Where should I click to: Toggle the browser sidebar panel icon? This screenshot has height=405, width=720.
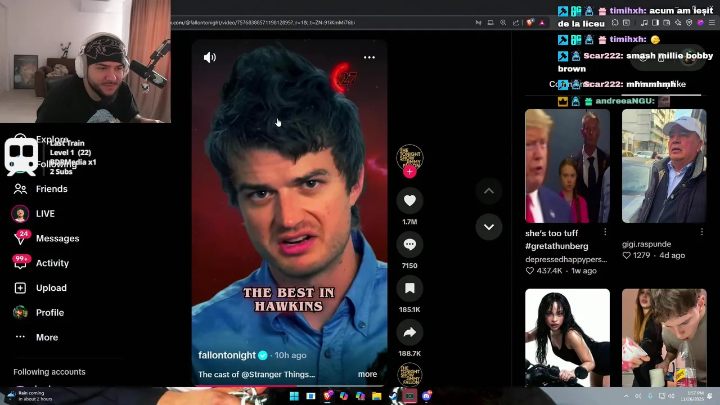click(655, 22)
